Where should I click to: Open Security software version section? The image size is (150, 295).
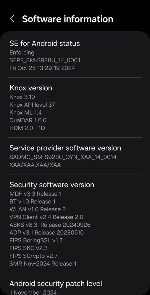pos(75,224)
